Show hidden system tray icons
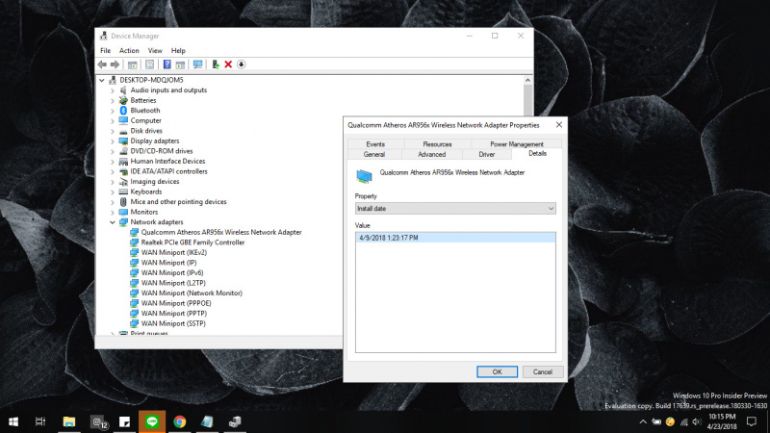Screen dimensions: 770x433 tap(643, 421)
